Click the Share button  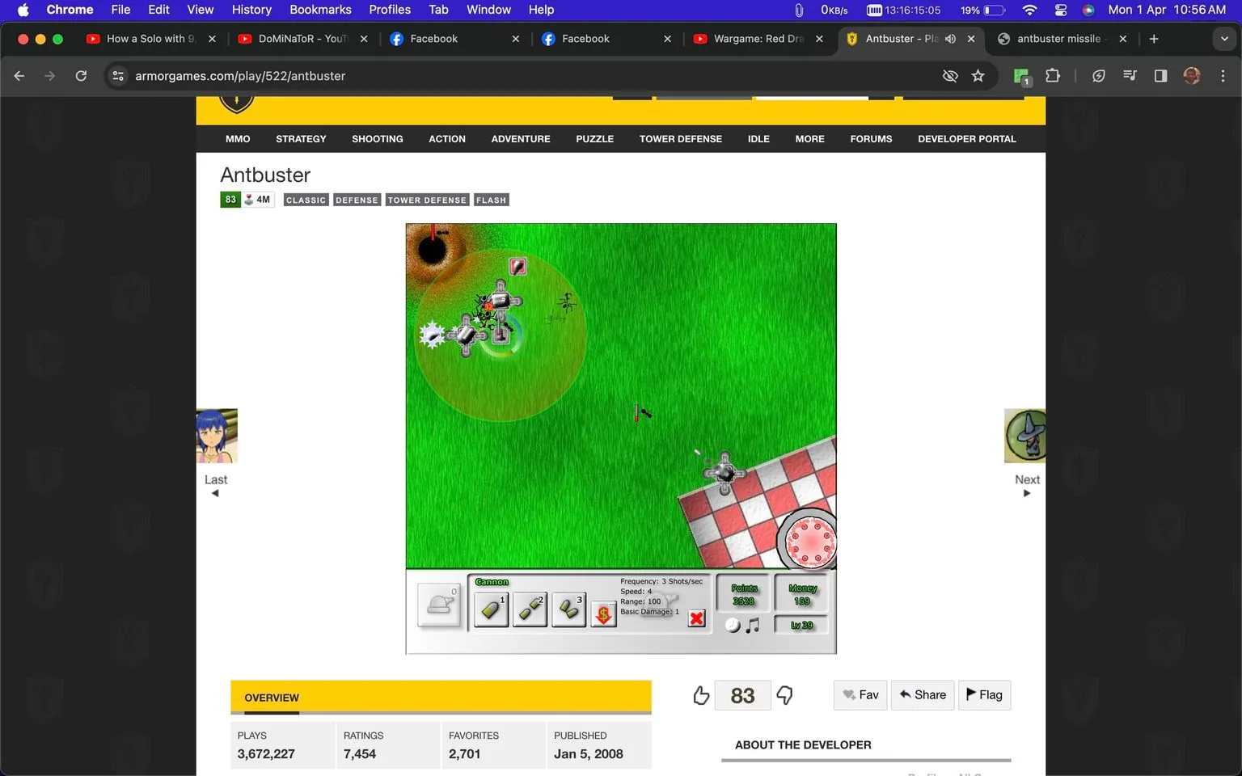[922, 694]
